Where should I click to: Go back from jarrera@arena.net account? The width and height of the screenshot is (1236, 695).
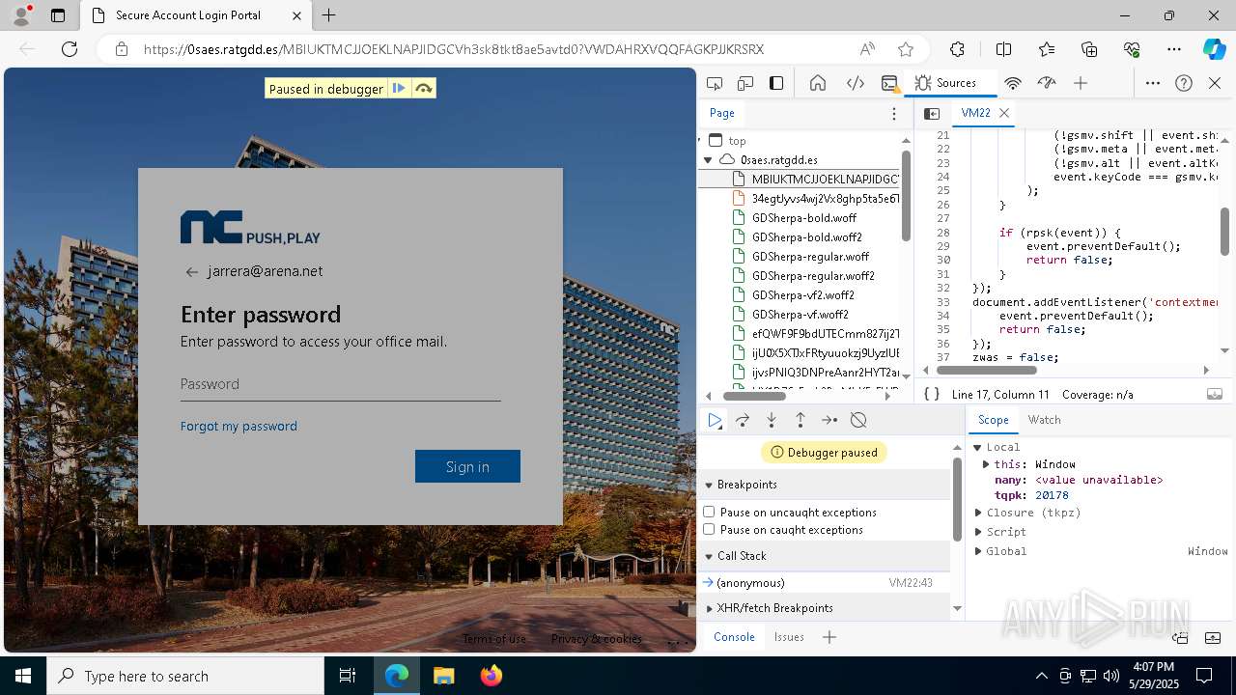click(x=191, y=272)
